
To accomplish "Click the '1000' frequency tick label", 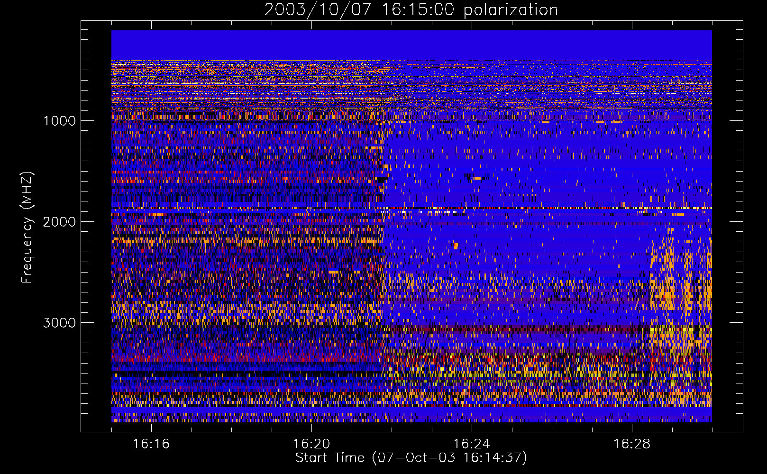I will click(60, 121).
